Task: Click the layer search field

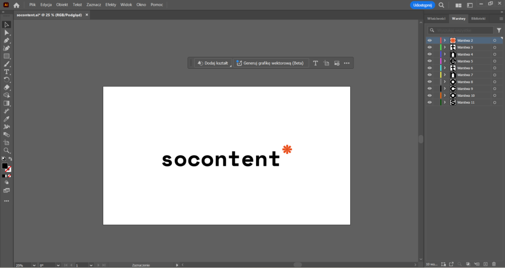Action: tap(461, 30)
